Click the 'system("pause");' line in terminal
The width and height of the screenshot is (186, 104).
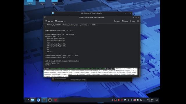52,63
